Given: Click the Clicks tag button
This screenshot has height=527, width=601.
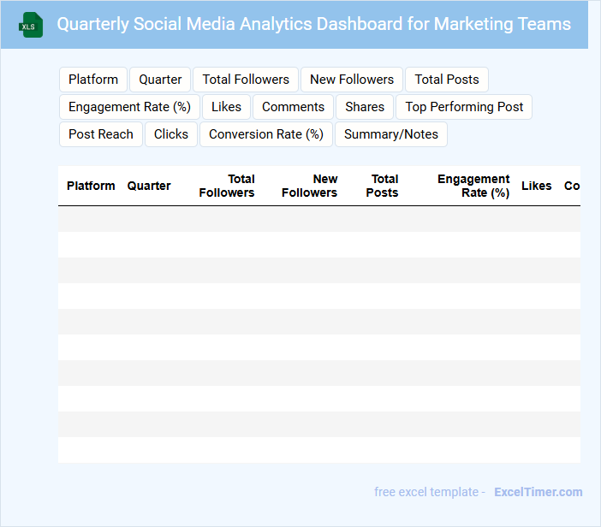Looking at the screenshot, I should (x=171, y=134).
